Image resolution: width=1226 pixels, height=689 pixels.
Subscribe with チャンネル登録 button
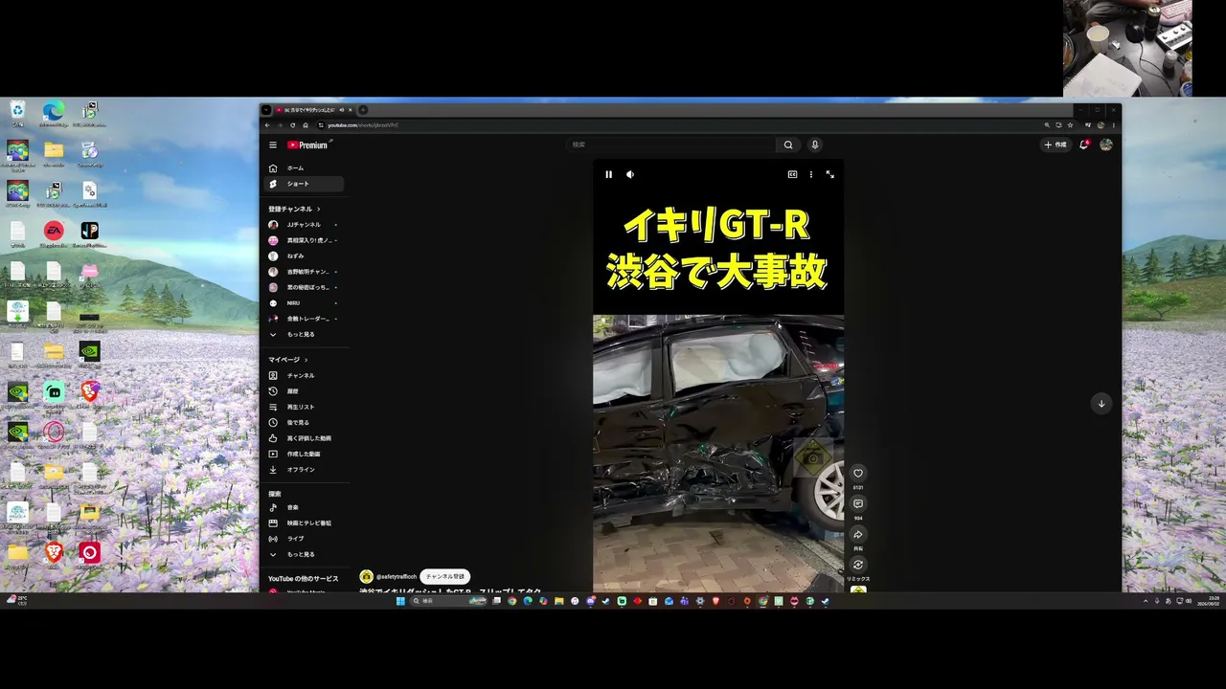click(445, 577)
